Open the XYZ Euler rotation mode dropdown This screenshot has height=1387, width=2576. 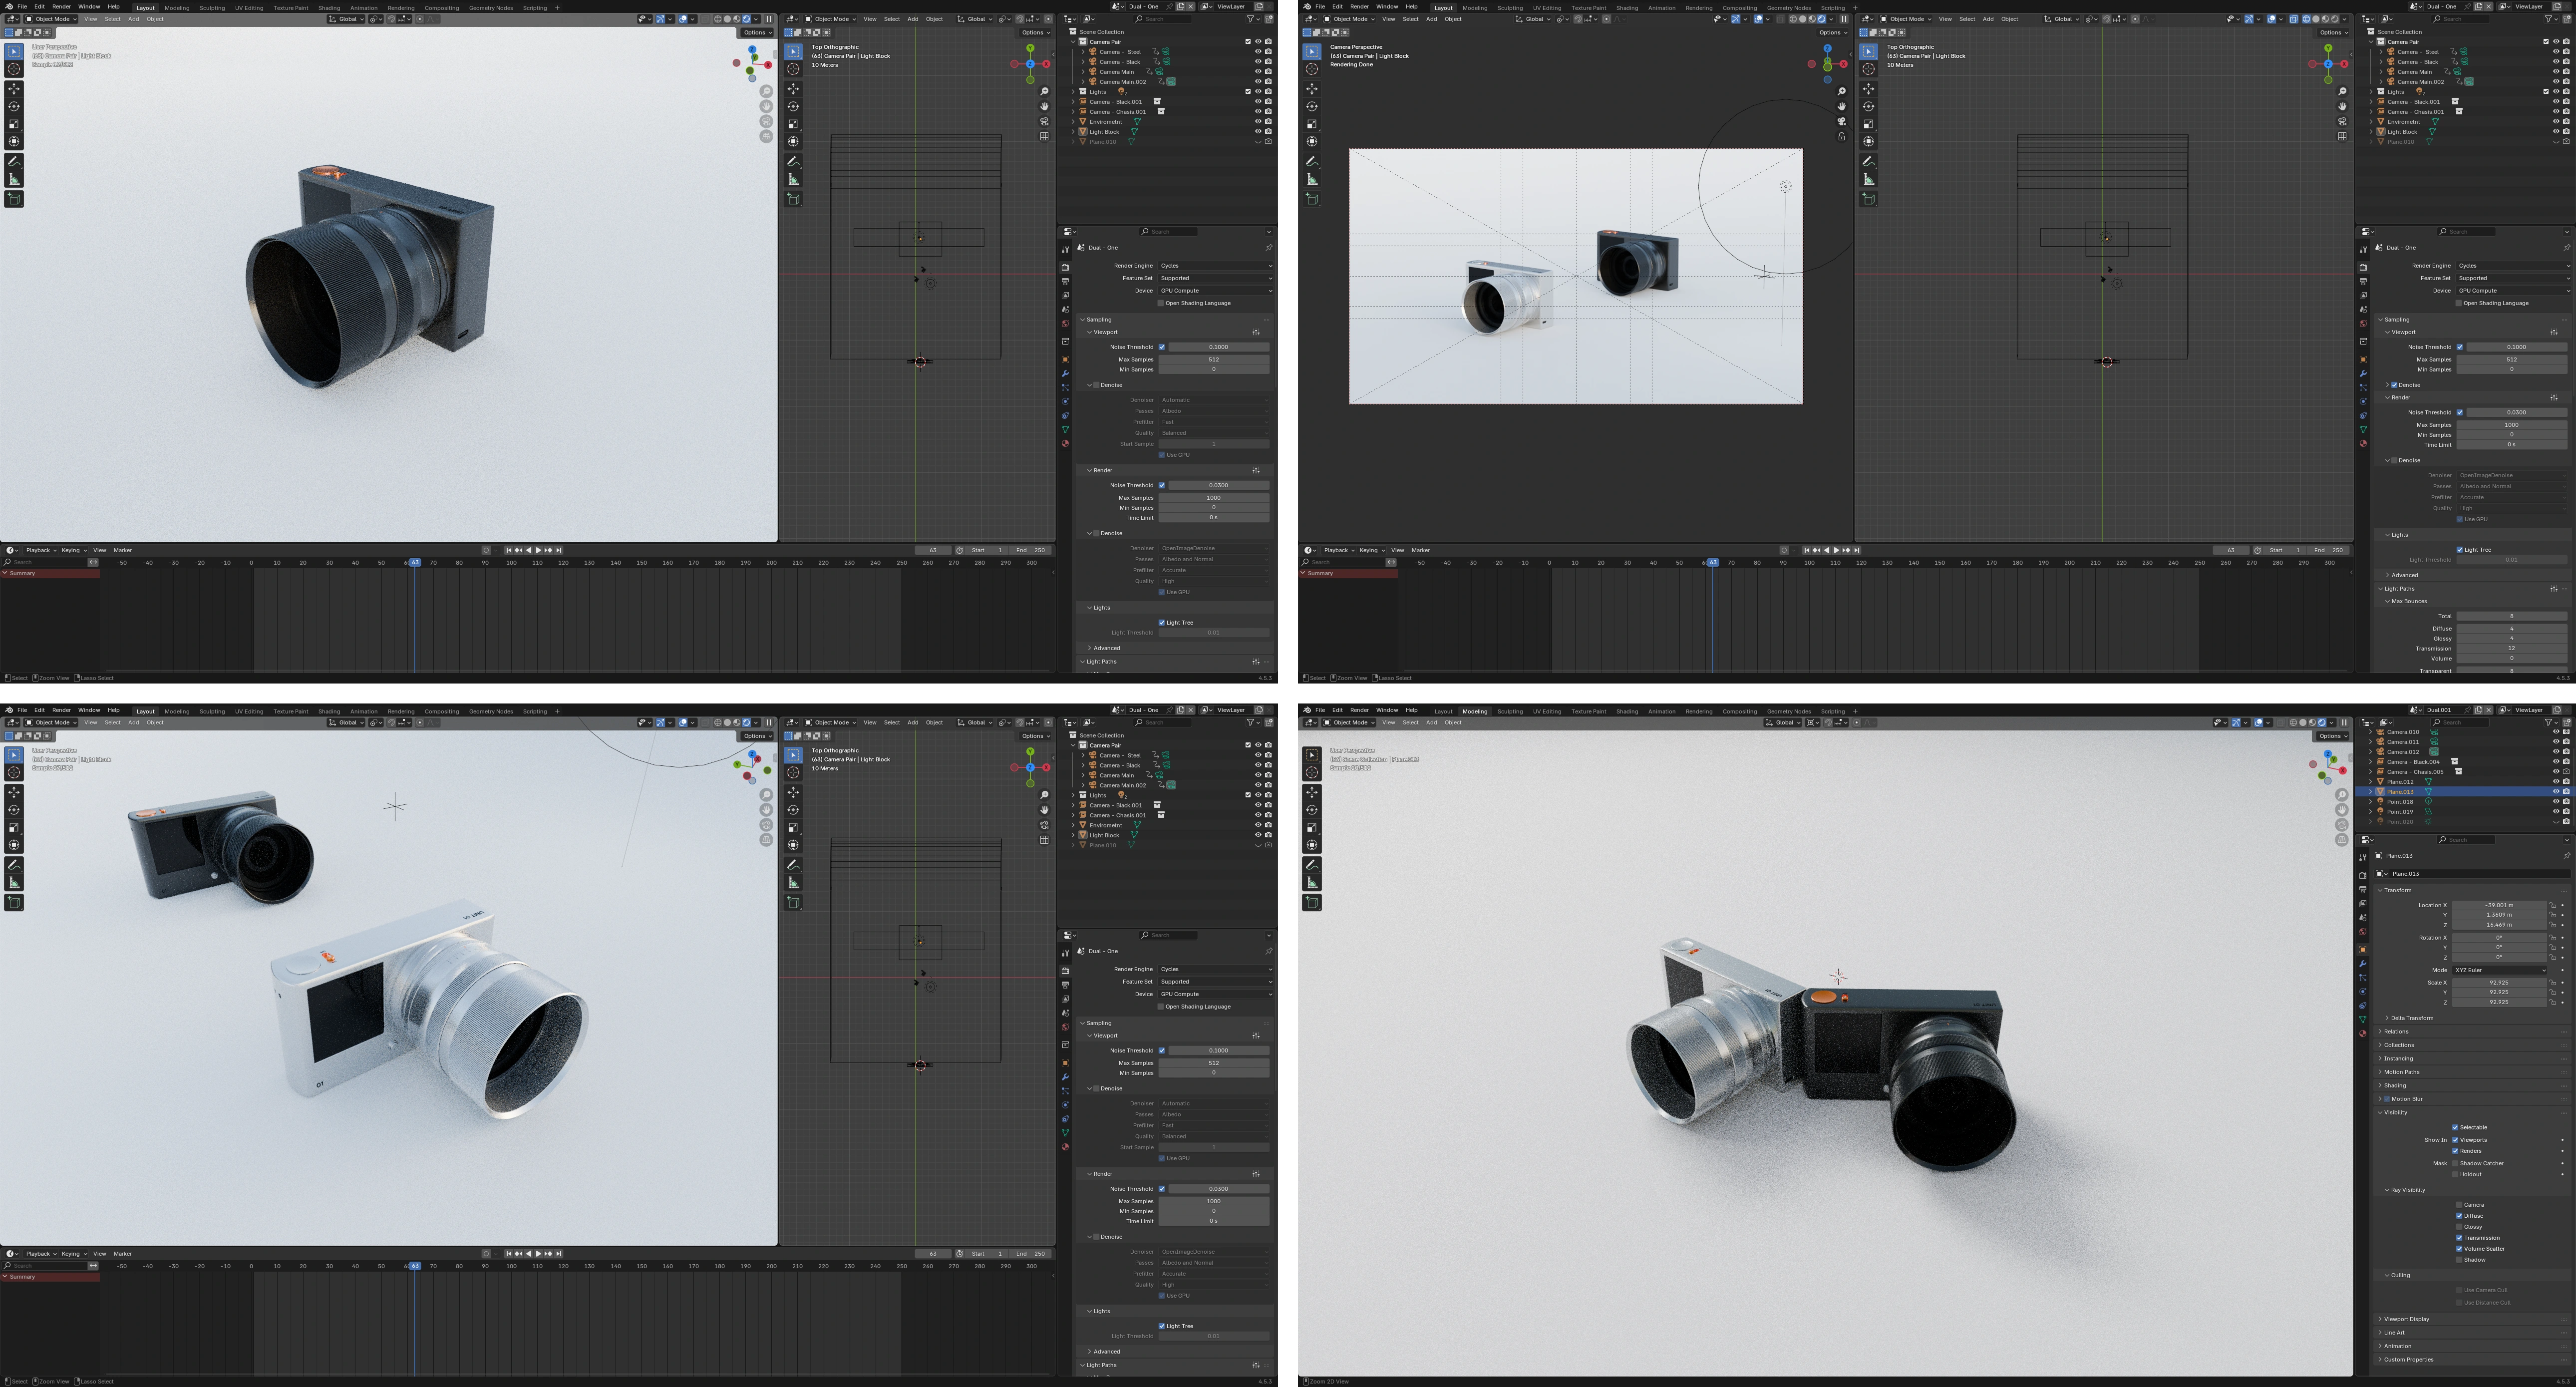(x=2499, y=970)
